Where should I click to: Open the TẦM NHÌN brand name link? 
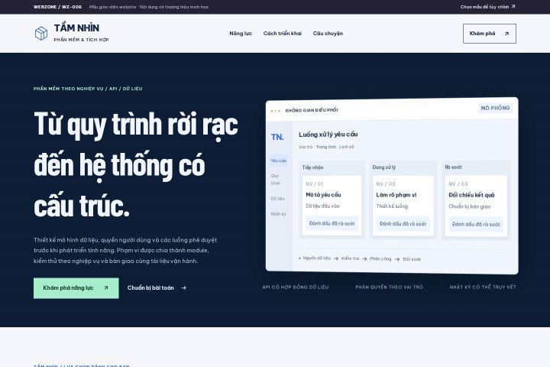(76, 28)
